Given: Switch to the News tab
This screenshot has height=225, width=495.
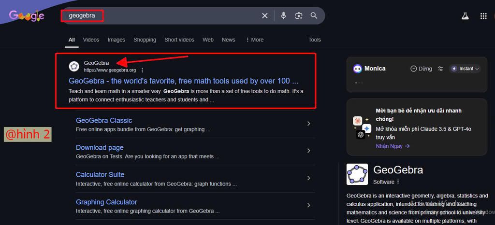Looking at the screenshot, I should [x=228, y=40].
